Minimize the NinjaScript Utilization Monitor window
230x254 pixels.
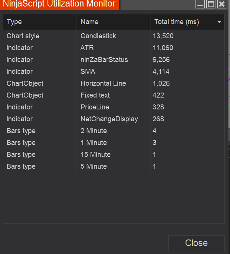pyautogui.click(x=200, y=4)
